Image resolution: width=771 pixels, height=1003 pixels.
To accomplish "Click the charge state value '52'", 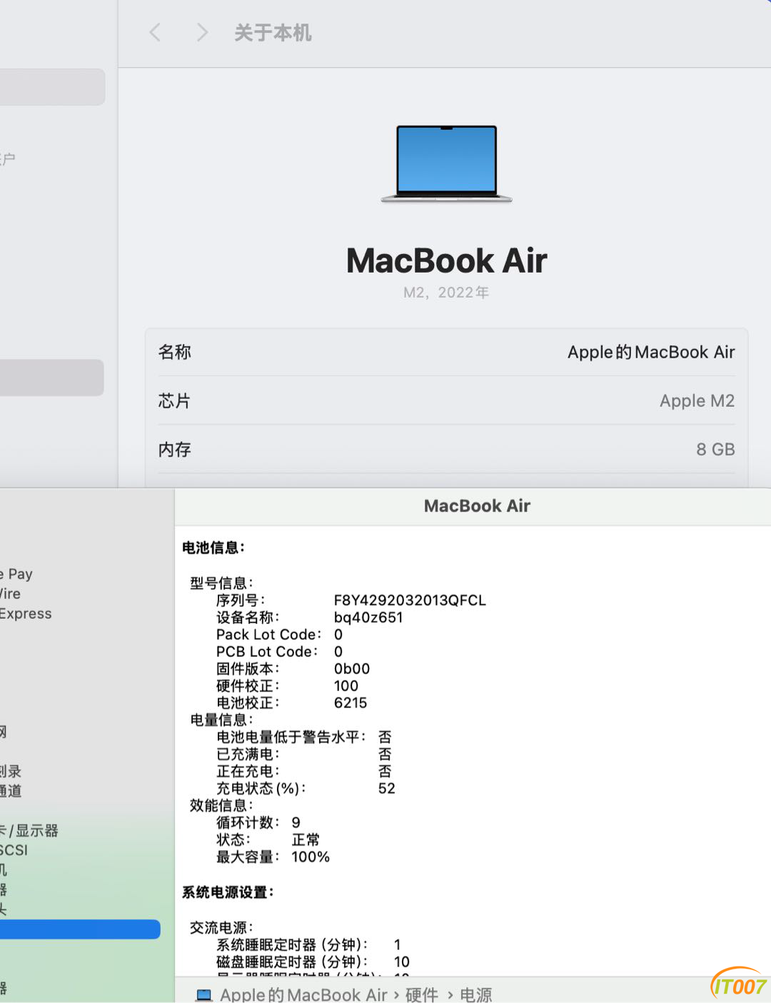I will pos(387,789).
